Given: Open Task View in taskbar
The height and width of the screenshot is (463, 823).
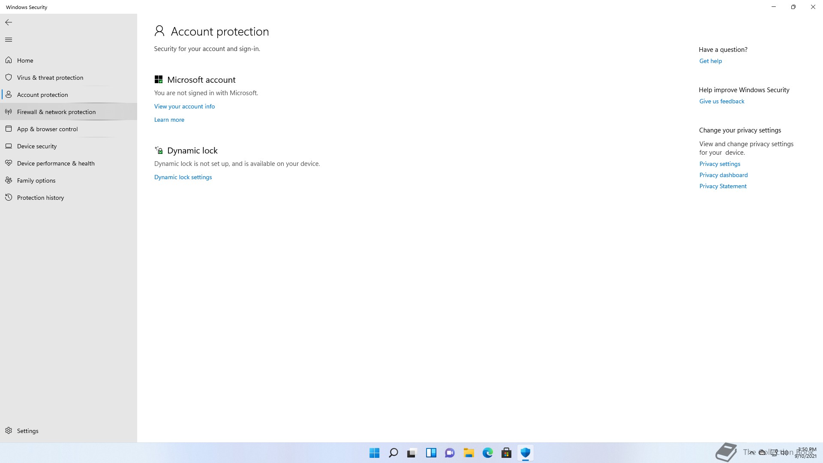Looking at the screenshot, I should pyautogui.click(x=412, y=453).
